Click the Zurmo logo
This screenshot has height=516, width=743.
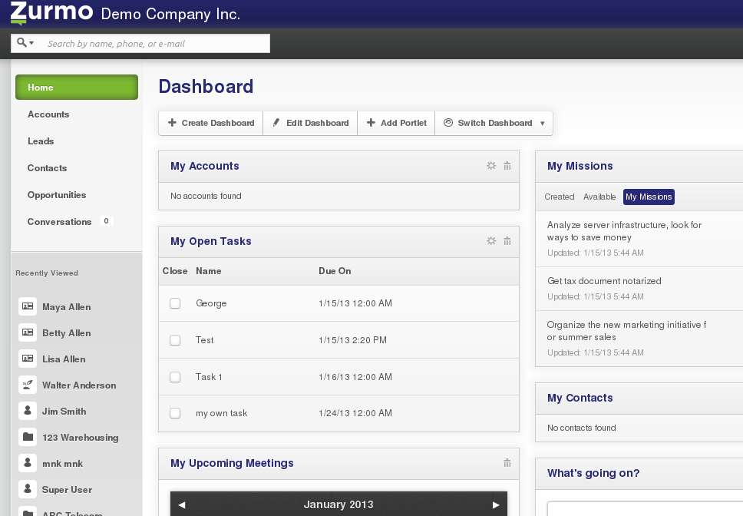51,13
